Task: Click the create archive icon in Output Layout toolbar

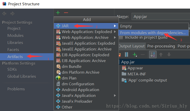Action: (126, 54)
